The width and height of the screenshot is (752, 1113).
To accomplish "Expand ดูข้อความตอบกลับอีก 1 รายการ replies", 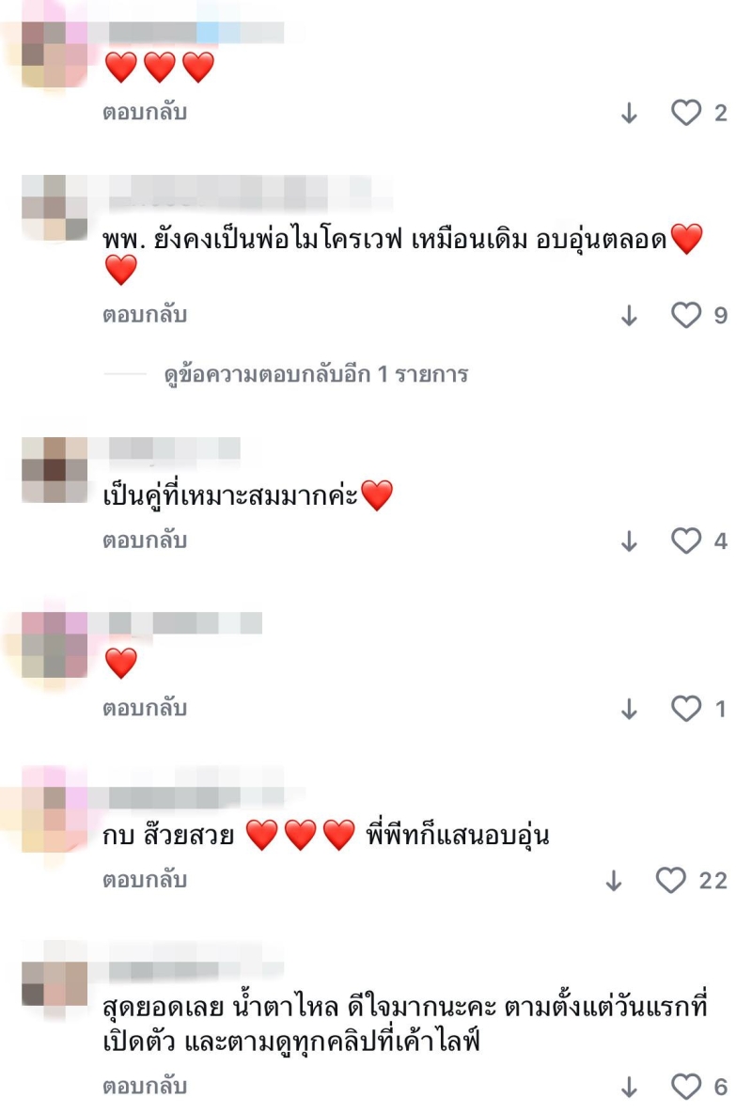I will point(316,374).
